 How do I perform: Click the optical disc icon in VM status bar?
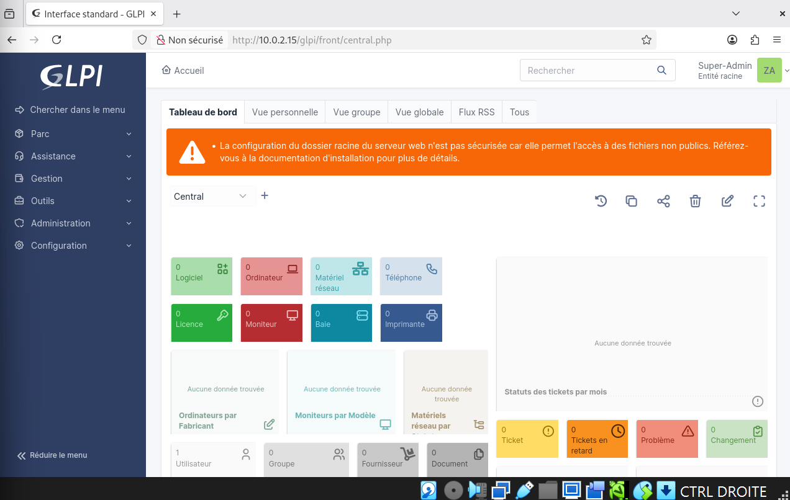[454, 490]
